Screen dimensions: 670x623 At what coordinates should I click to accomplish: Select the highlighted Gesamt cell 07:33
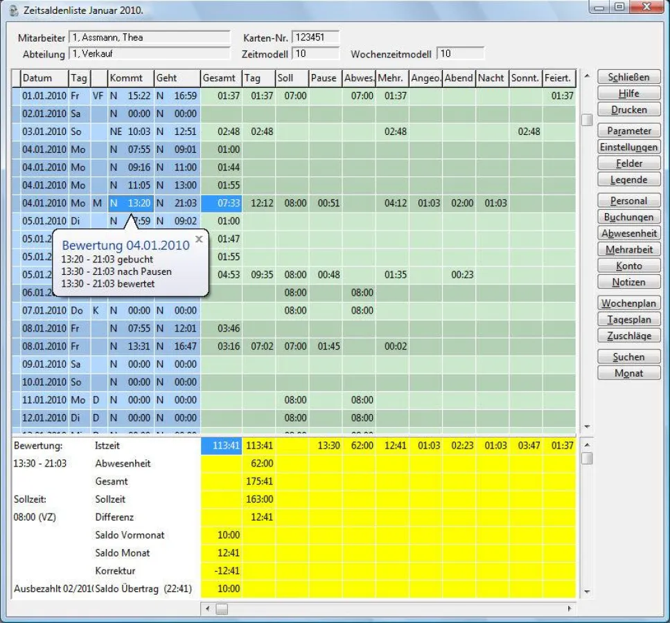tap(221, 204)
